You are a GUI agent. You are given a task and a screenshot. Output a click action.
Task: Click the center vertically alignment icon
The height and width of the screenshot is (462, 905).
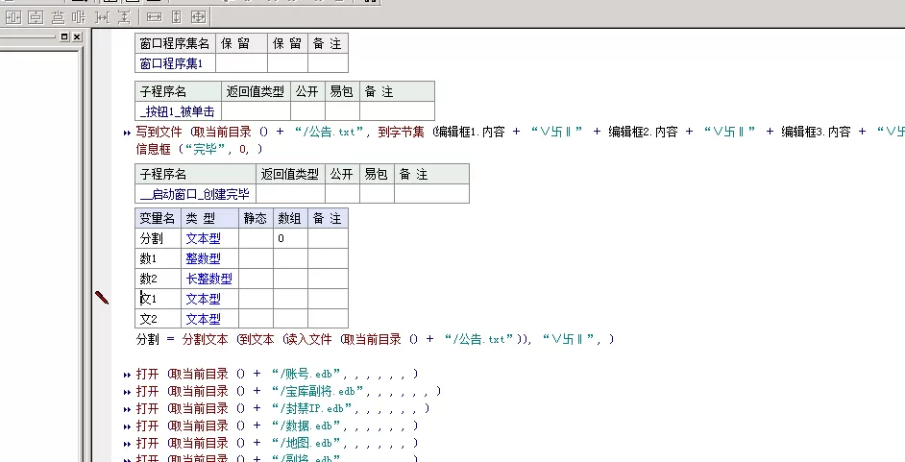coord(36,17)
